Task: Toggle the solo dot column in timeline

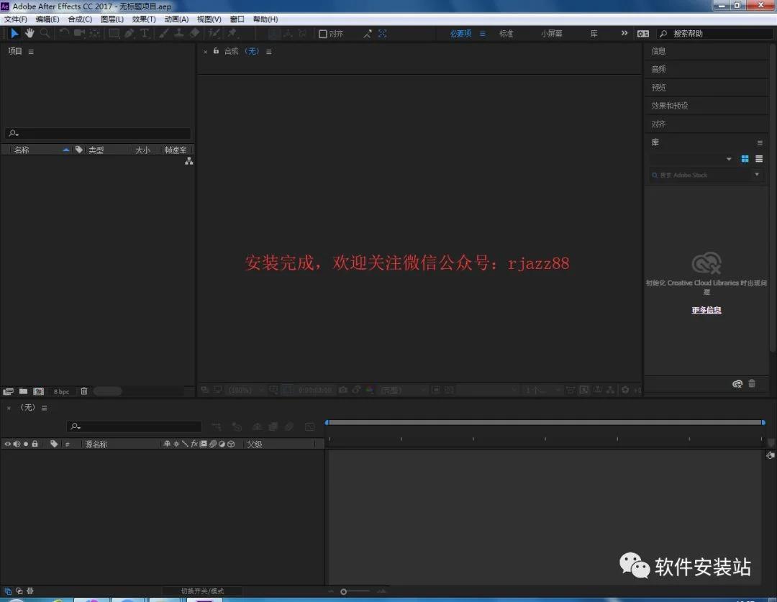Action: click(26, 444)
